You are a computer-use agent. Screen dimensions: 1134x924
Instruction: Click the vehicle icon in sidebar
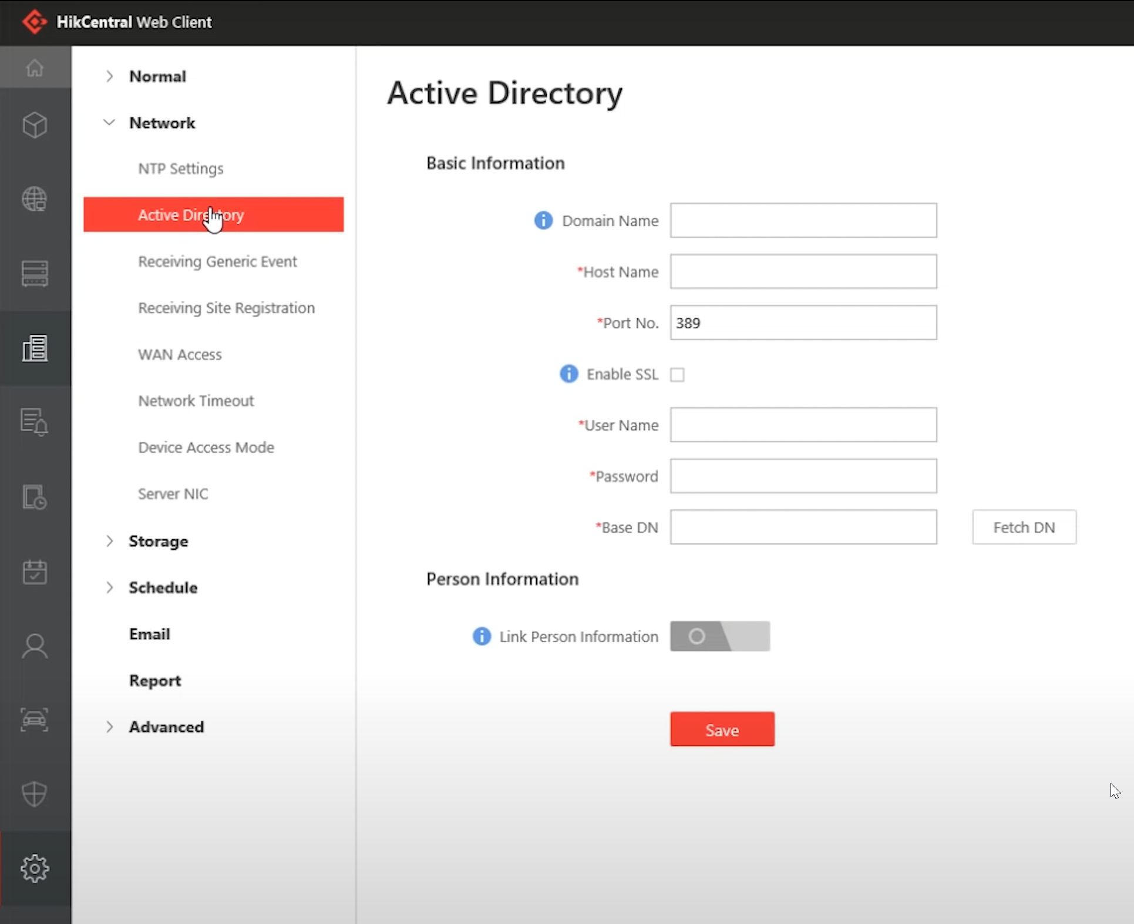[x=35, y=720]
